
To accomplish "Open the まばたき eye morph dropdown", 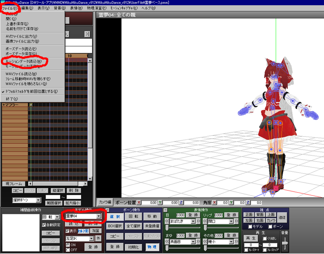I will click(x=193, y=221).
